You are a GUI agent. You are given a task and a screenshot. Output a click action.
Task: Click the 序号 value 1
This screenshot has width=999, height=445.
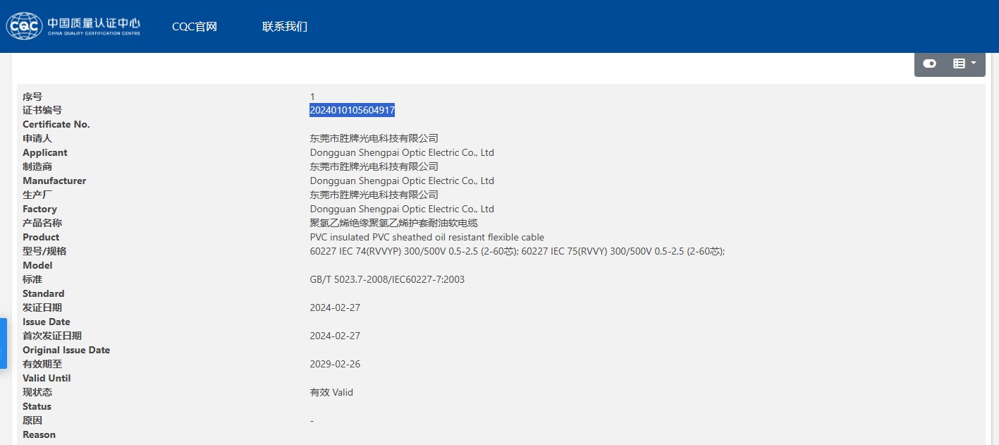click(312, 97)
